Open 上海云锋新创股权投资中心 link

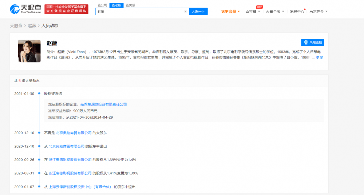[80, 187]
